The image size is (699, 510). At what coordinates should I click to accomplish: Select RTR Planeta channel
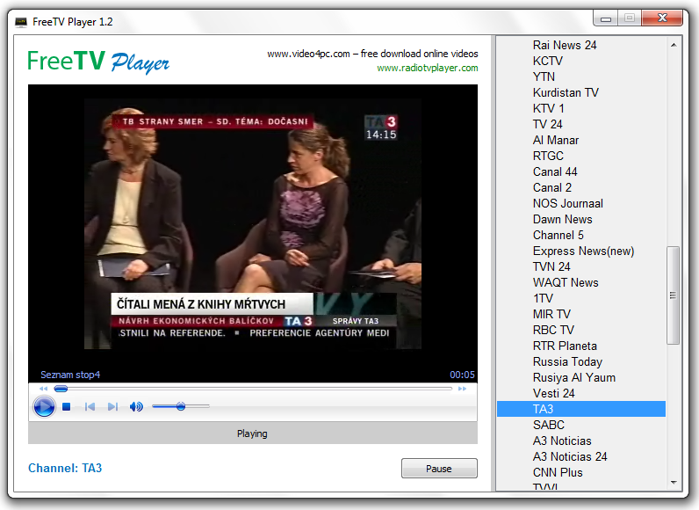(x=580, y=346)
